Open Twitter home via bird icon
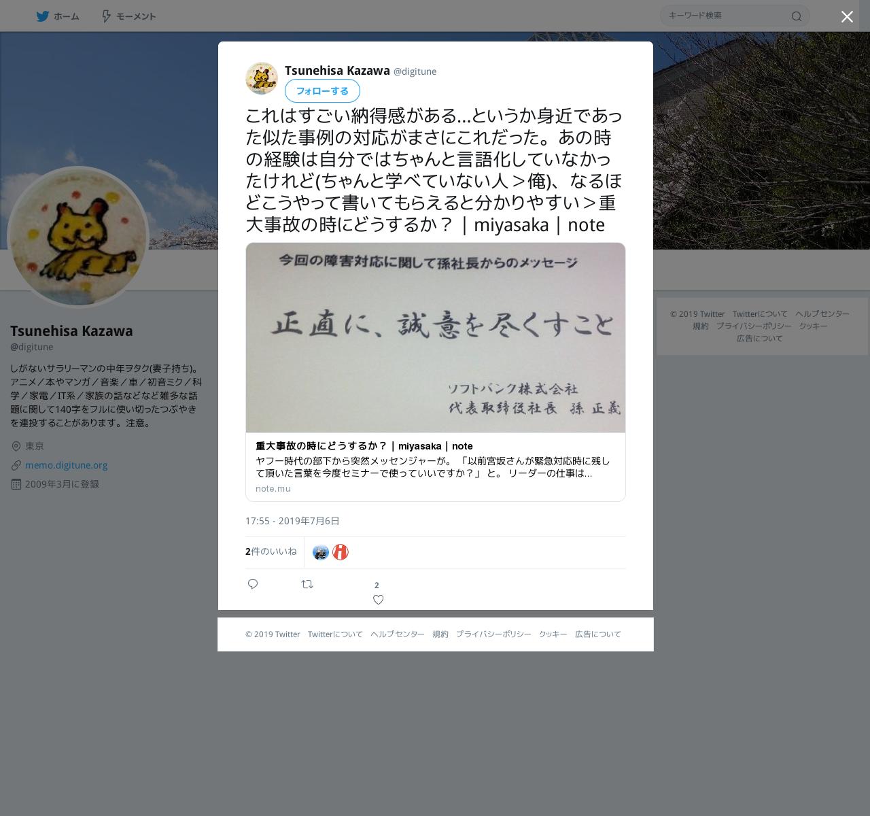Screen dimensions: 870x816 (43, 16)
